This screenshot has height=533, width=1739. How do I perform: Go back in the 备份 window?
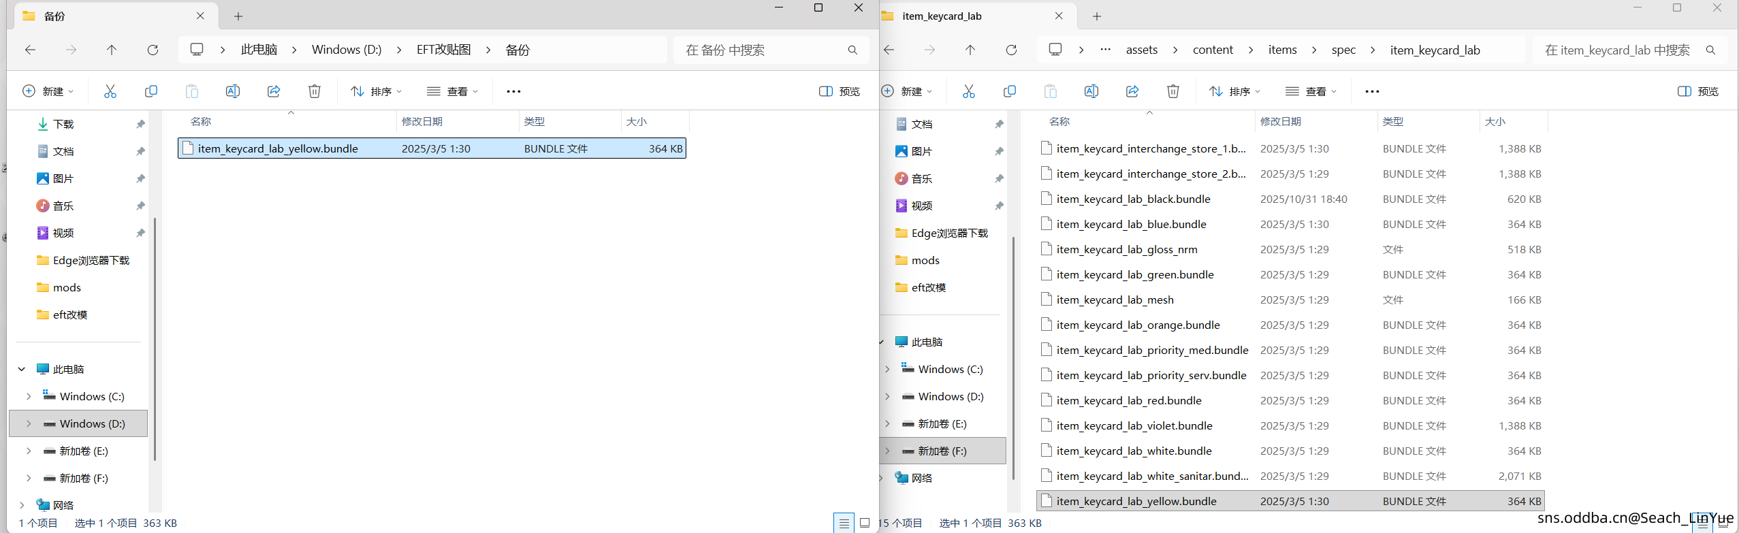pos(30,50)
